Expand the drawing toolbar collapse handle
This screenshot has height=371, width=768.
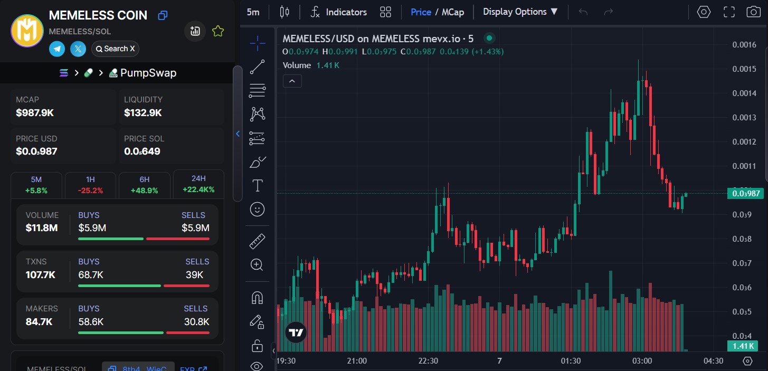tap(273, 350)
